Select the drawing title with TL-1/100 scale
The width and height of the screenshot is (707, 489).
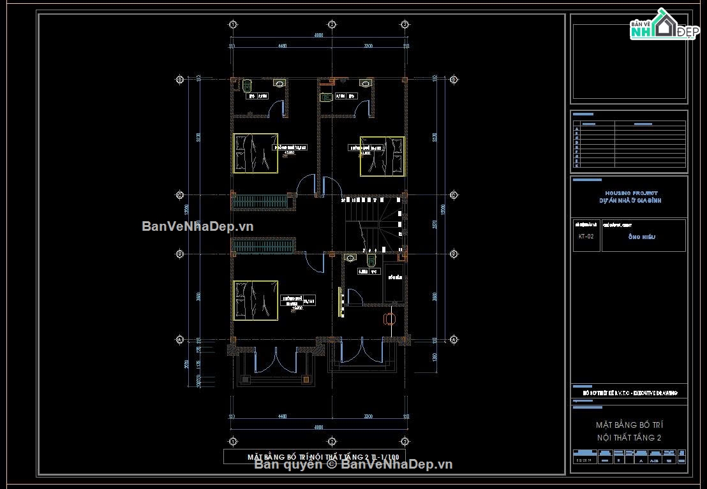click(324, 456)
